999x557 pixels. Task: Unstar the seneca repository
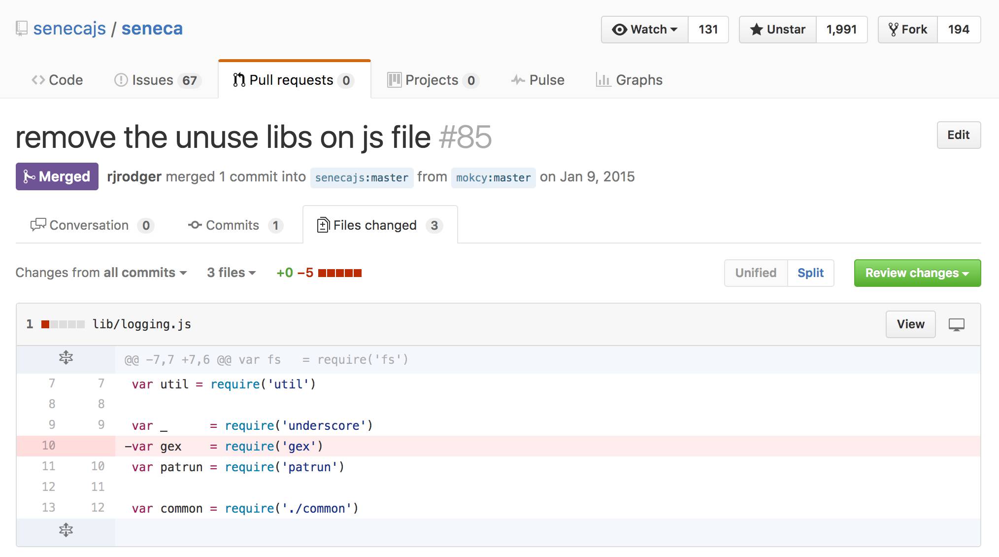pos(778,30)
